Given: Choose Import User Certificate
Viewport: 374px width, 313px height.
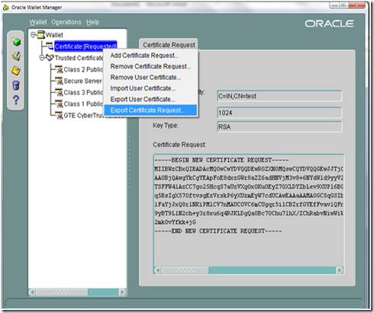Looking at the screenshot, I should point(150,88).
